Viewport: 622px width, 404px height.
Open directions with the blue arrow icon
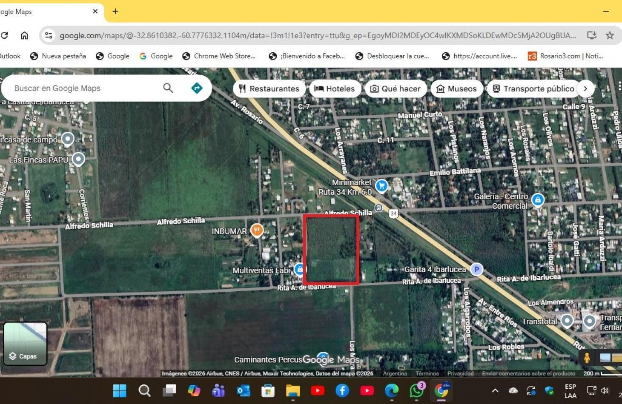coord(197,88)
